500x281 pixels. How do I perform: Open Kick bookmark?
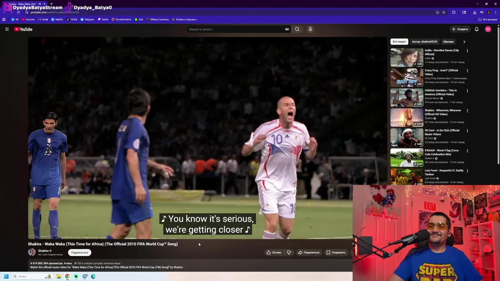pyautogui.click(x=139, y=19)
